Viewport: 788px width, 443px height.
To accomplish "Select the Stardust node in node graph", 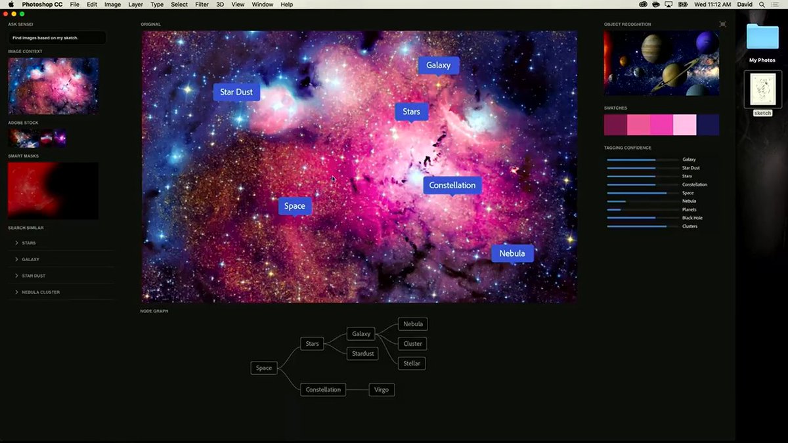I will [x=362, y=354].
